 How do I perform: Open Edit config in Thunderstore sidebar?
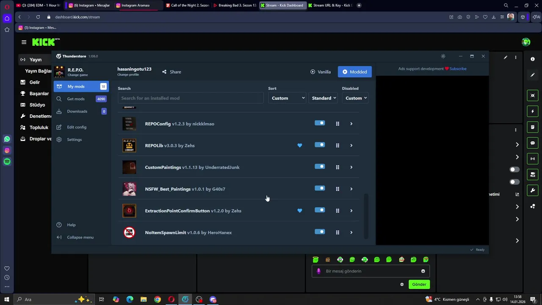coord(81,127)
